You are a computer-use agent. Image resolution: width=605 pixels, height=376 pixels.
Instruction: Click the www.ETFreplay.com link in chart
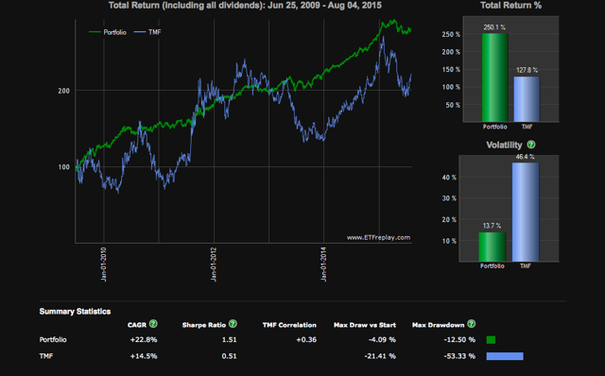click(x=378, y=237)
